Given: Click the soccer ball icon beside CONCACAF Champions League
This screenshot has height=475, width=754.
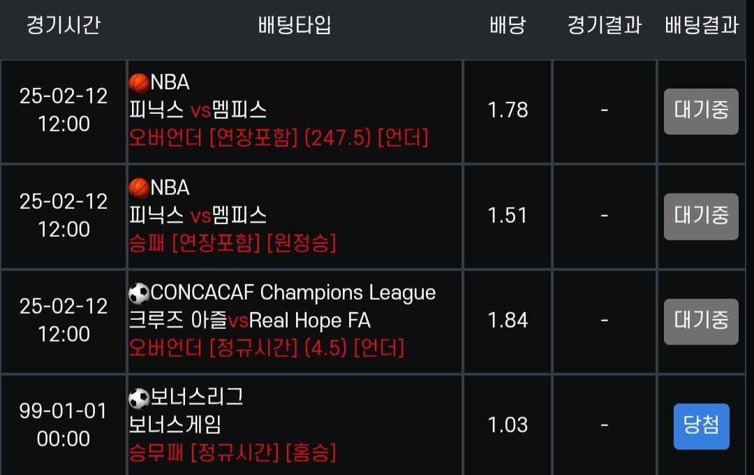Looking at the screenshot, I should [139, 293].
